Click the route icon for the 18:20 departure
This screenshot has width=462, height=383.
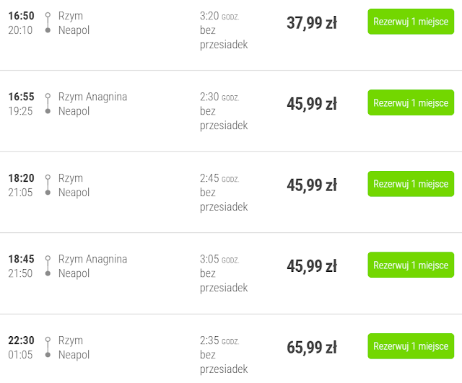tap(48, 185)
